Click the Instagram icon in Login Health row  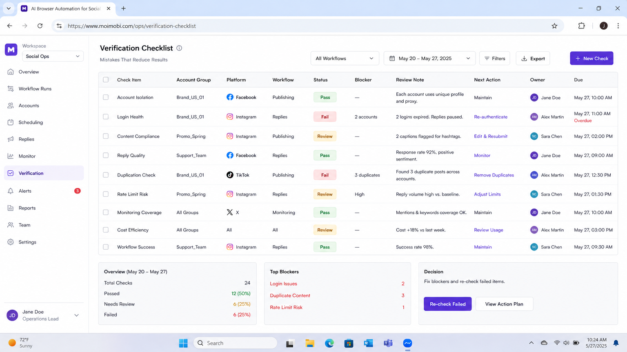(230, 117)
